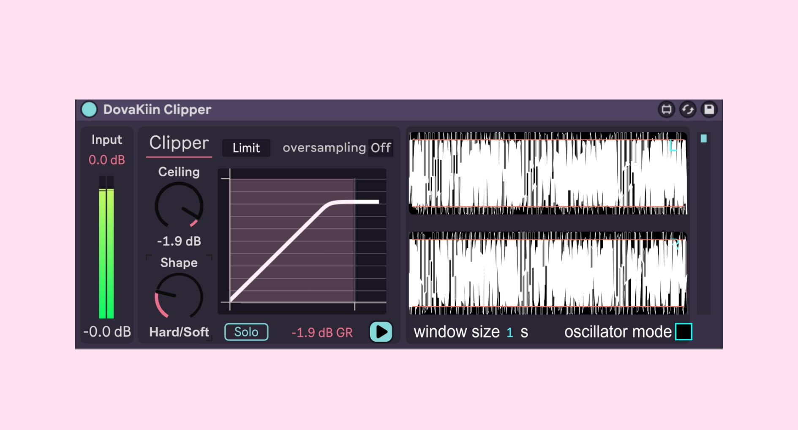Click the Shape knob
Image resolution: width=798 pixels, height=430 pixels.
[x=179, y=296]
